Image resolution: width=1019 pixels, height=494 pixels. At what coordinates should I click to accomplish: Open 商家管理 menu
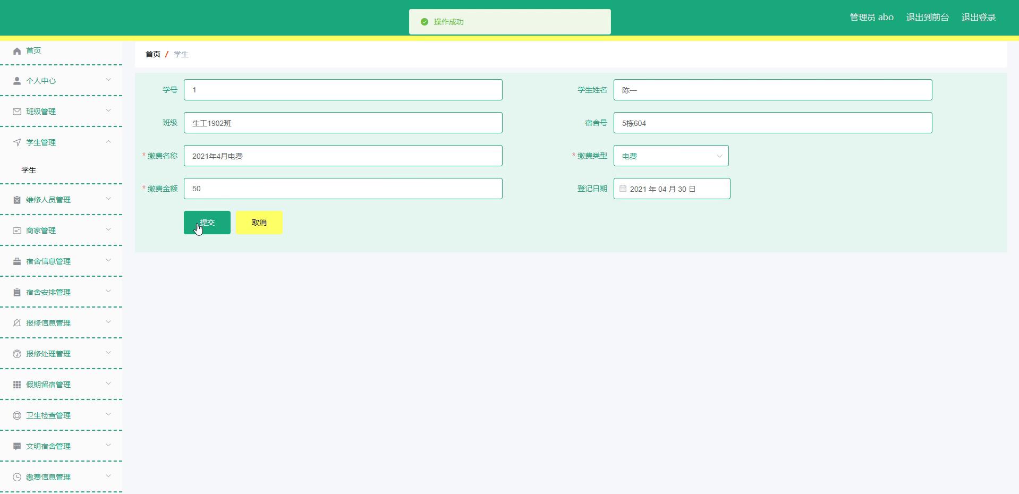[x=61, y=231]
